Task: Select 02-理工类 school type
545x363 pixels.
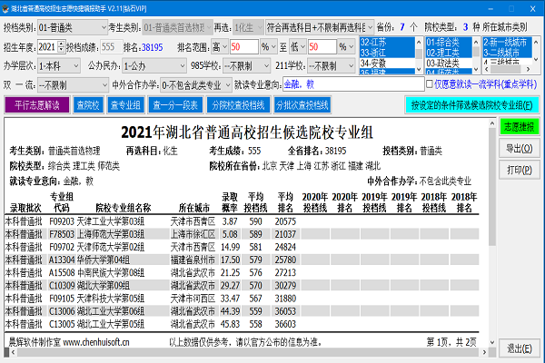Action: coord(449,53)
